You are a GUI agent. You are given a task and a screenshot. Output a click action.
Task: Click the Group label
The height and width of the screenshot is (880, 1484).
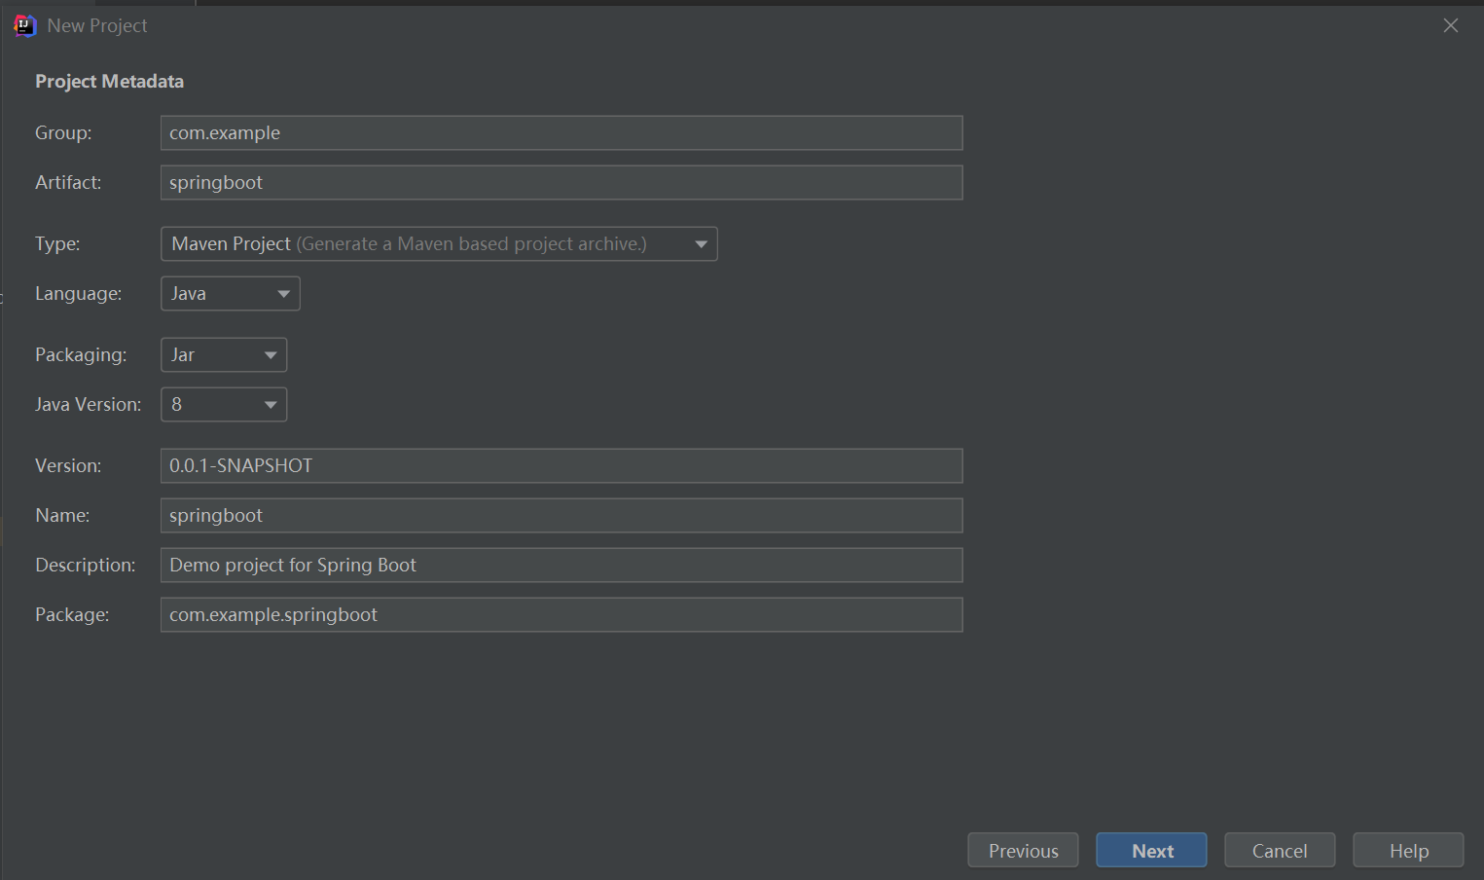click(63, 133)
